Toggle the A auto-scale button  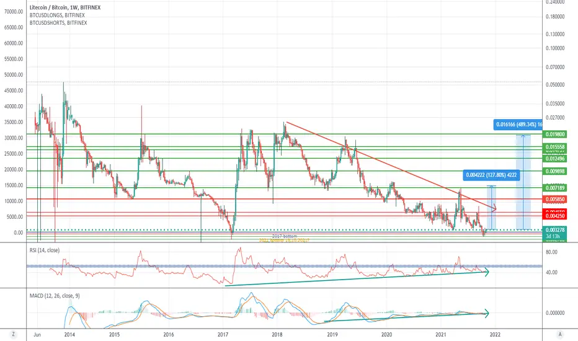point(560,334)
